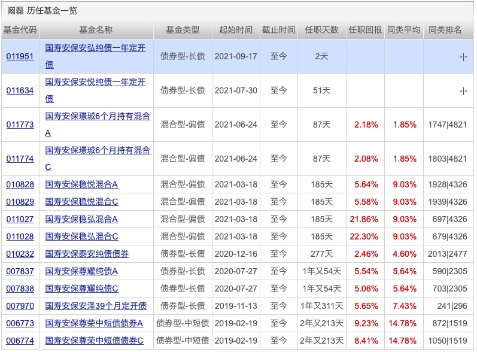Open fund code link 006774
477x352 pixels.
20,341
